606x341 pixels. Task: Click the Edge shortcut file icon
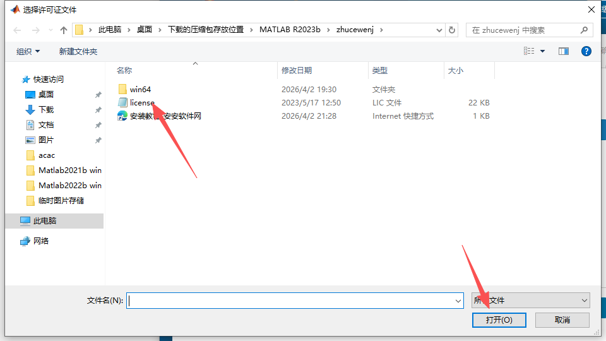[x=122, y=116]
